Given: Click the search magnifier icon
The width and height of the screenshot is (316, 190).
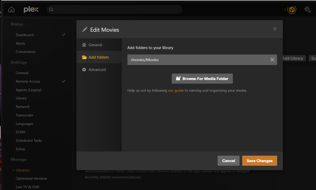Looking at the screenshot, I should coord(51,9).
